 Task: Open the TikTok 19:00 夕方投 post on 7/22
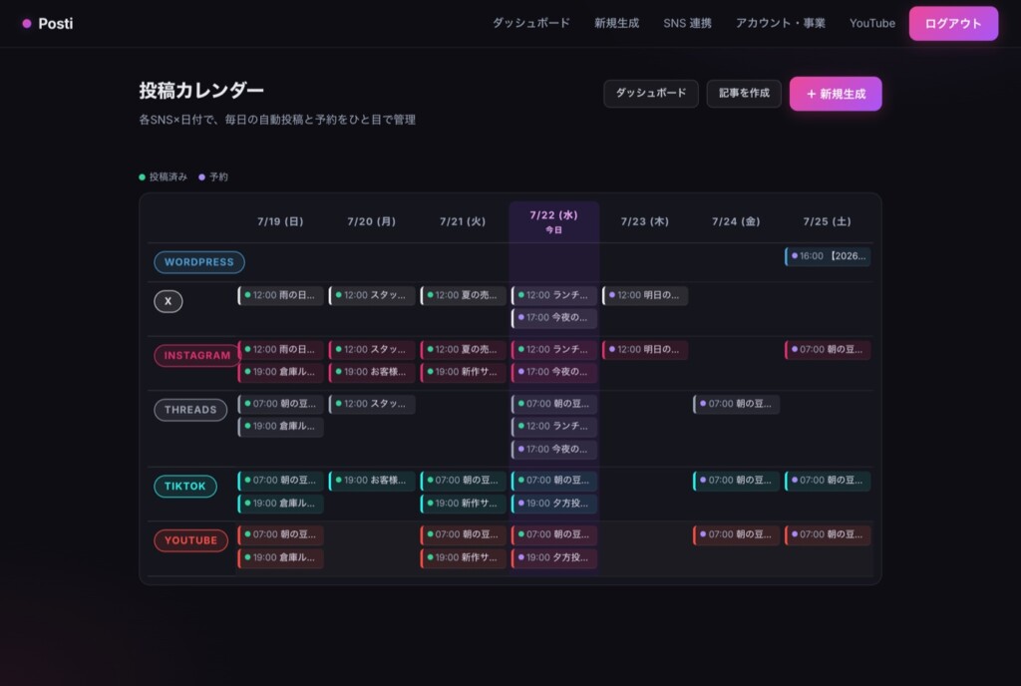pos(554,504)
